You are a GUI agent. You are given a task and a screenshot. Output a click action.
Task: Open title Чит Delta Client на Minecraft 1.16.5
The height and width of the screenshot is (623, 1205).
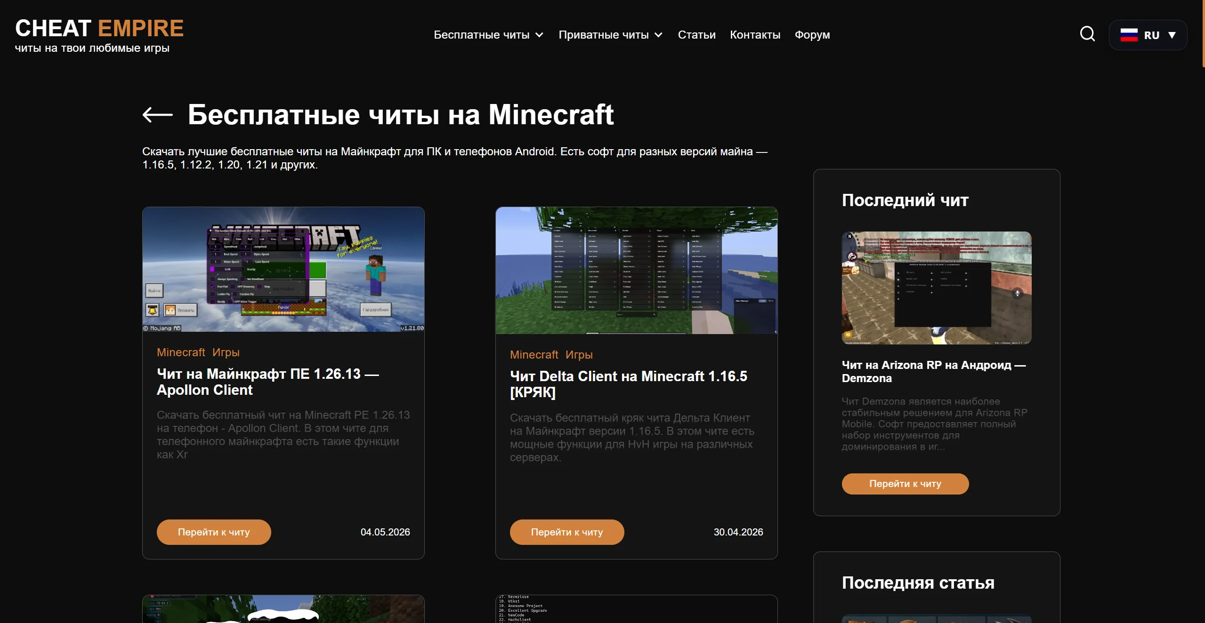[x=629, y=384]
